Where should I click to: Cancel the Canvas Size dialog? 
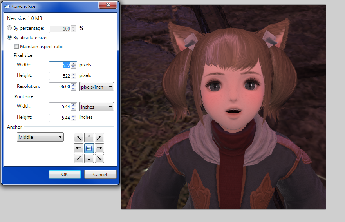click(x=100, y=175)
